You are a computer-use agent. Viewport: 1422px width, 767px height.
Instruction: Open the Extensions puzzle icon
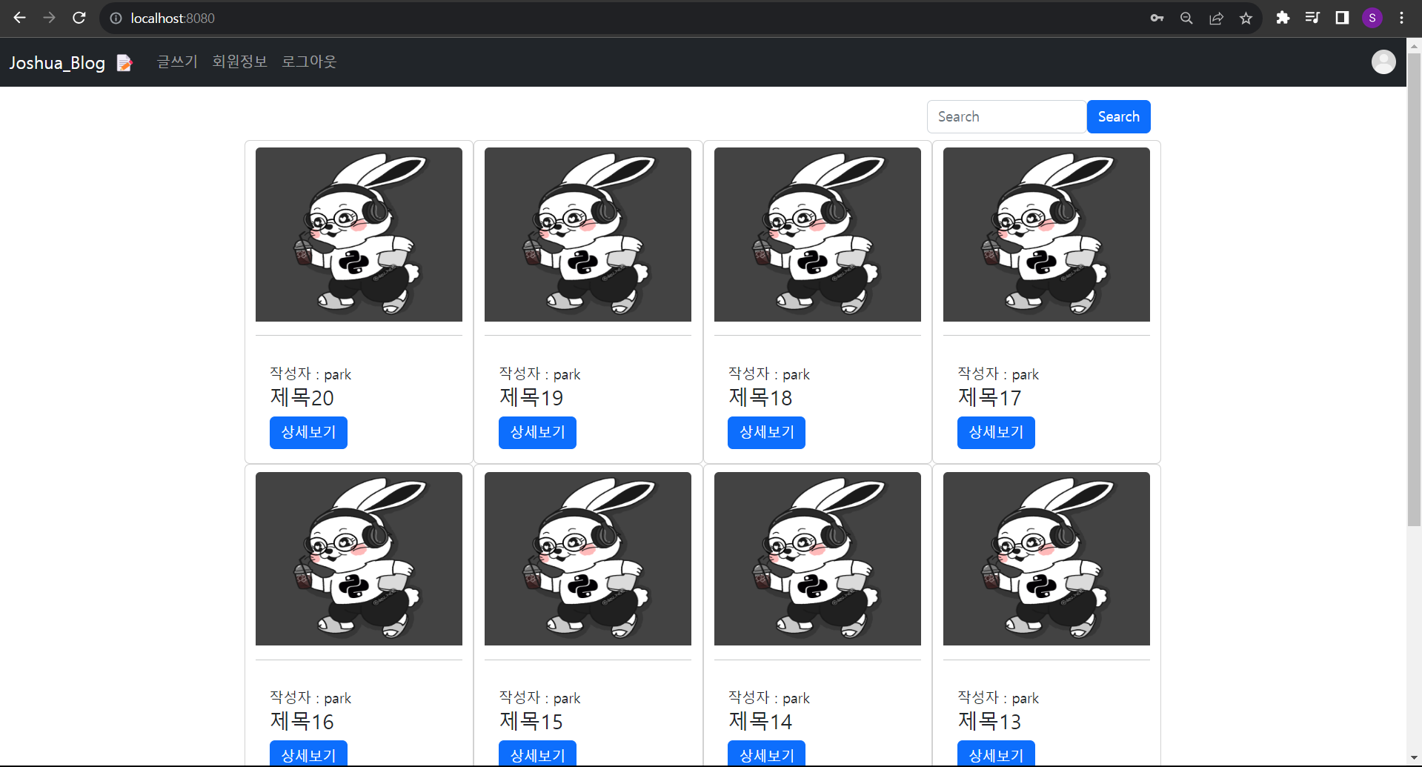pyautogui.click(x=1283, y=18)
